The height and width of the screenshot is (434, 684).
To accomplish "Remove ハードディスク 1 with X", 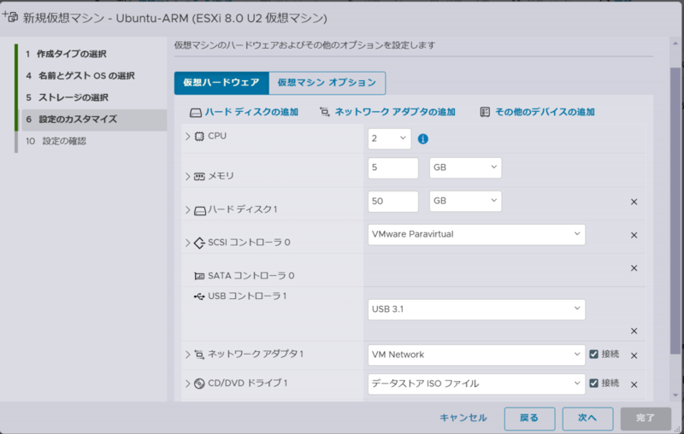I will click(634, 202).
